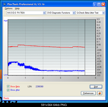Expand the Q-Check Beta/Jitter Test dropdown
Image resolution: width=108 pixels, height=107 pixels.
coord(103,13)
